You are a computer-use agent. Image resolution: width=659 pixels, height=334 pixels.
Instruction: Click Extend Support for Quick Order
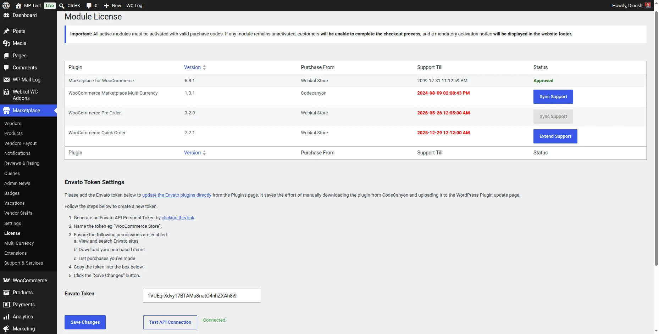point(555,136)
